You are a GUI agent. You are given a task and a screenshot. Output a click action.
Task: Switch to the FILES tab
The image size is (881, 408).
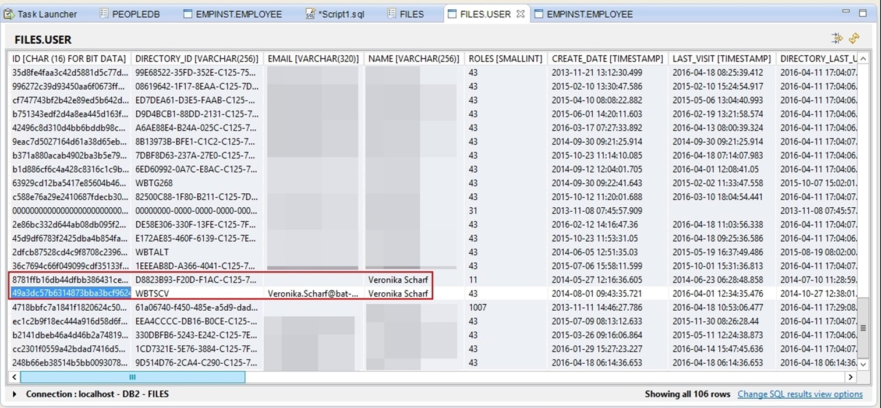coord(411,14)
